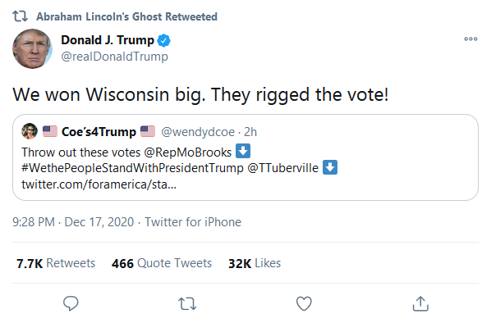View the 7.7K Retweets list

tap(56, 263)
